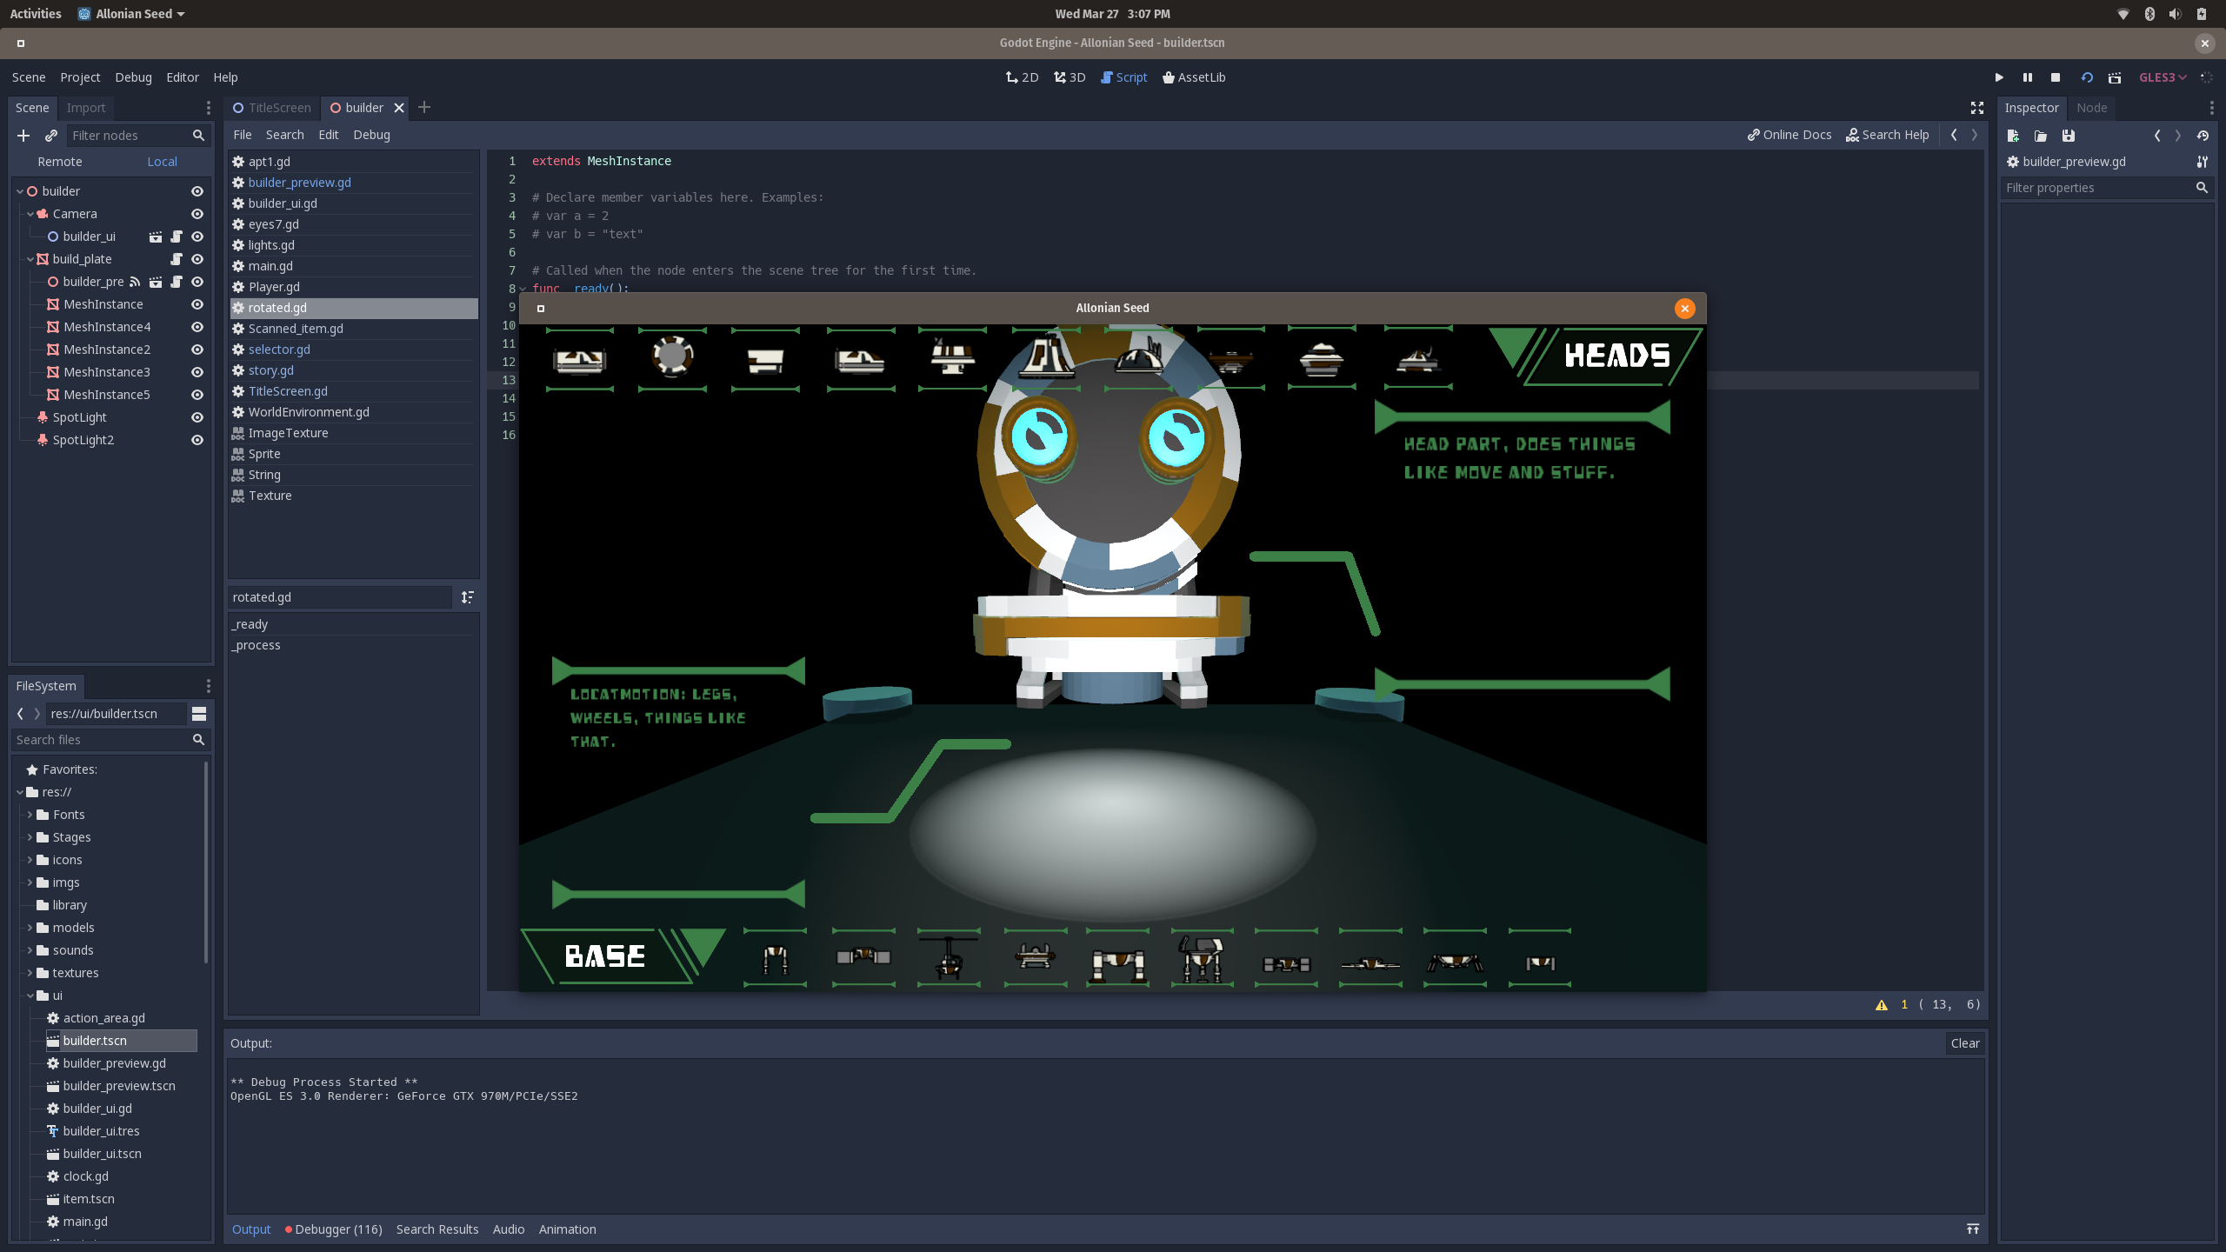This screenshot has height=1252, width=2226.
Task: Collapse the ui folder
Action: tap(30, 996)
